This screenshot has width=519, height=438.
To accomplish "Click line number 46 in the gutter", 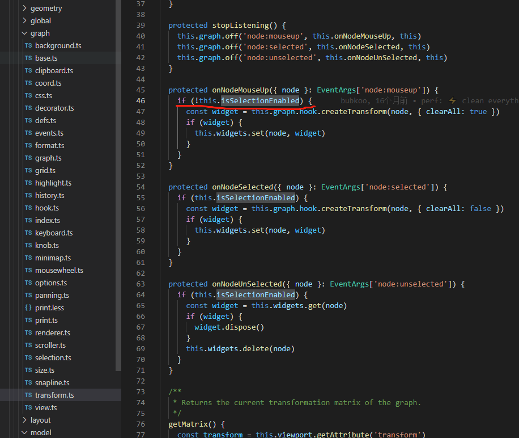I will tap(141, 100).
